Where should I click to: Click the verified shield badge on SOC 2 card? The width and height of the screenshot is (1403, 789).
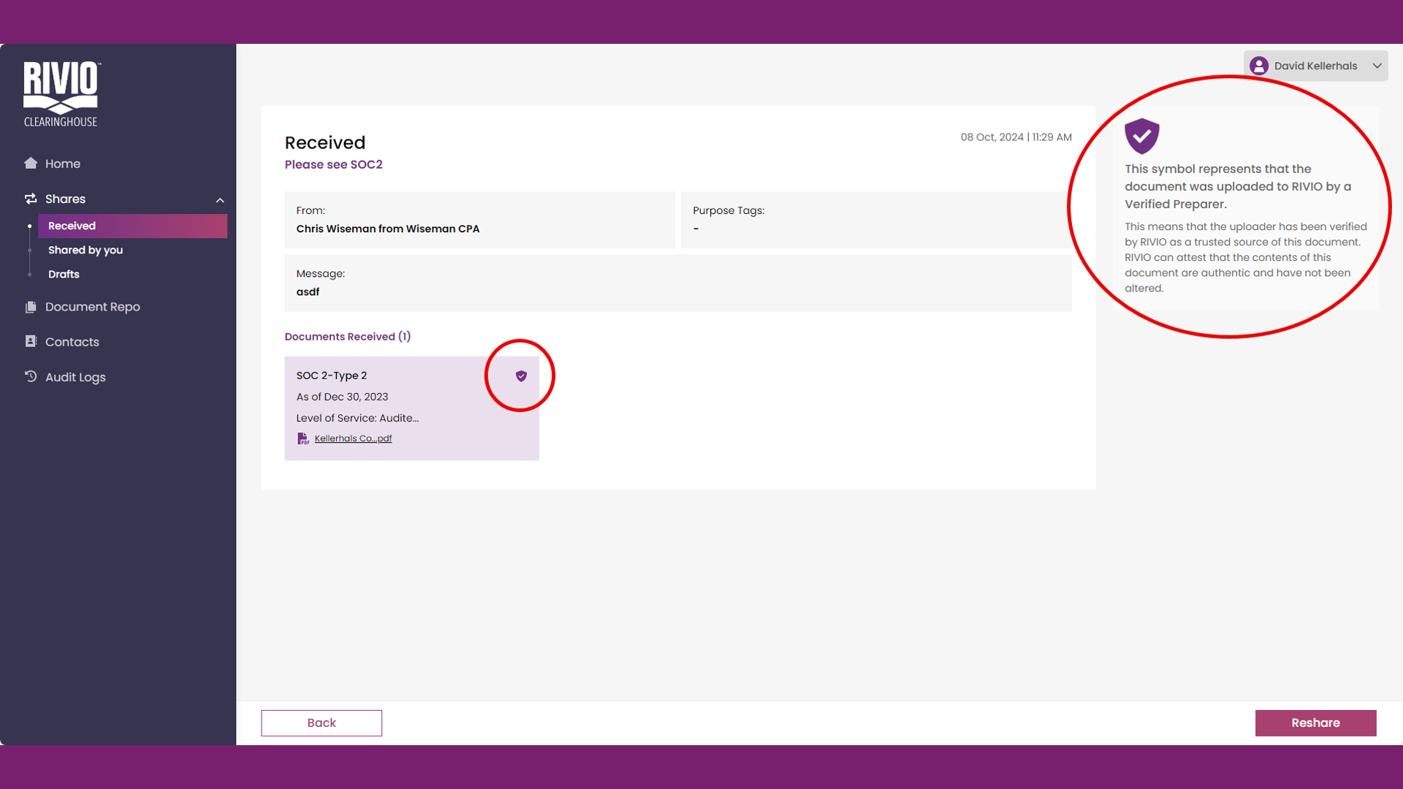521,376
